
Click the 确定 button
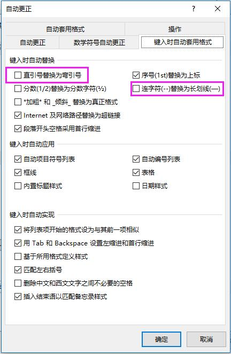click(x=161, y=339)
